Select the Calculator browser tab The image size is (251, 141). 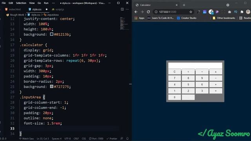(x=156, y=5)
